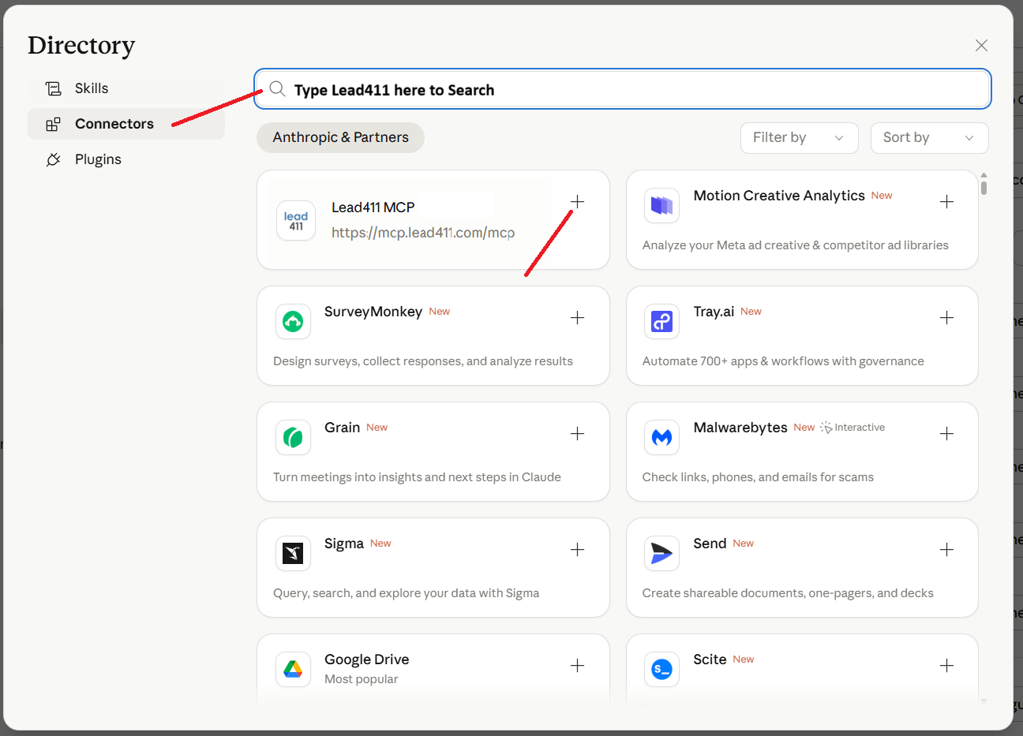1023x736 pixels.
Task: Add the Tray.ai connector
Action: (946, 318)
